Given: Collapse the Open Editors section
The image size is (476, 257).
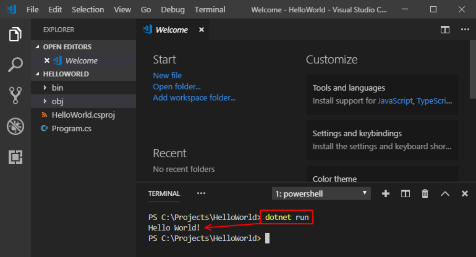Looking at the screenshot, I should [38, 47].
